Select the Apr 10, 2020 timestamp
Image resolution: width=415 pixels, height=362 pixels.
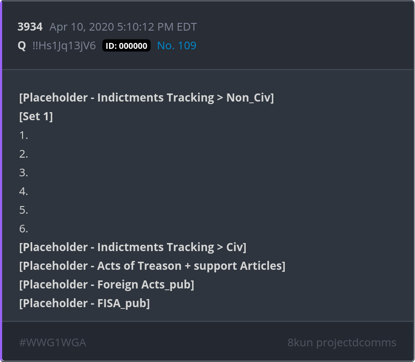[x=123, y=27]
